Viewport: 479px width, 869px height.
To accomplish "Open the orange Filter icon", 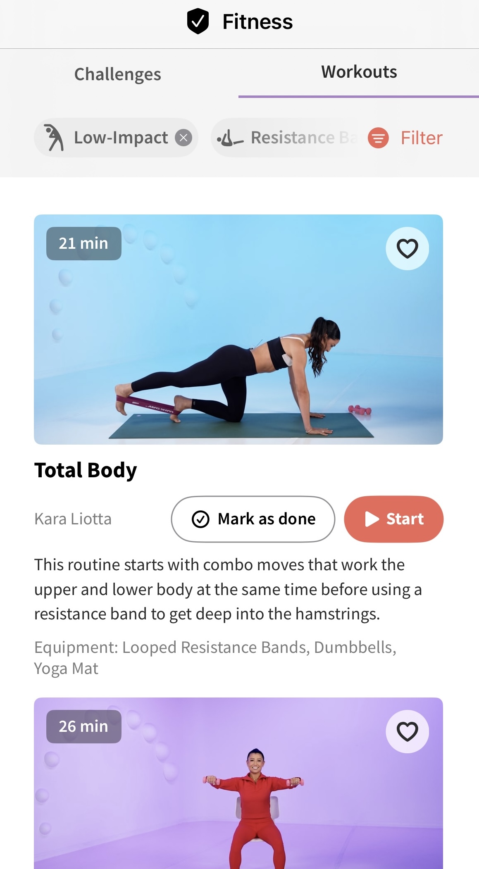I will (x=378, y=138).
